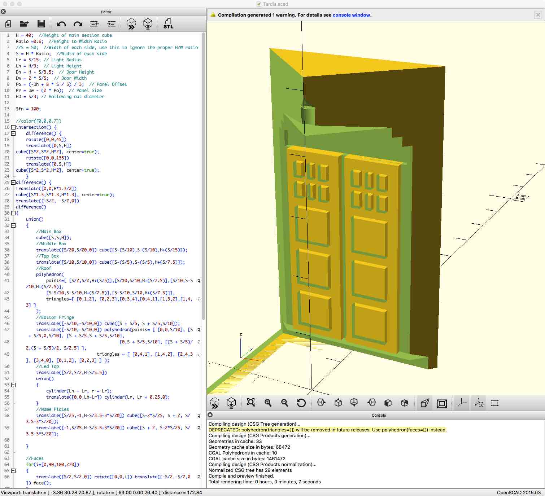
Task: Toggle Show Axes in the viewer toolbar
Action: pyautogui.click(x=462, y=403)
